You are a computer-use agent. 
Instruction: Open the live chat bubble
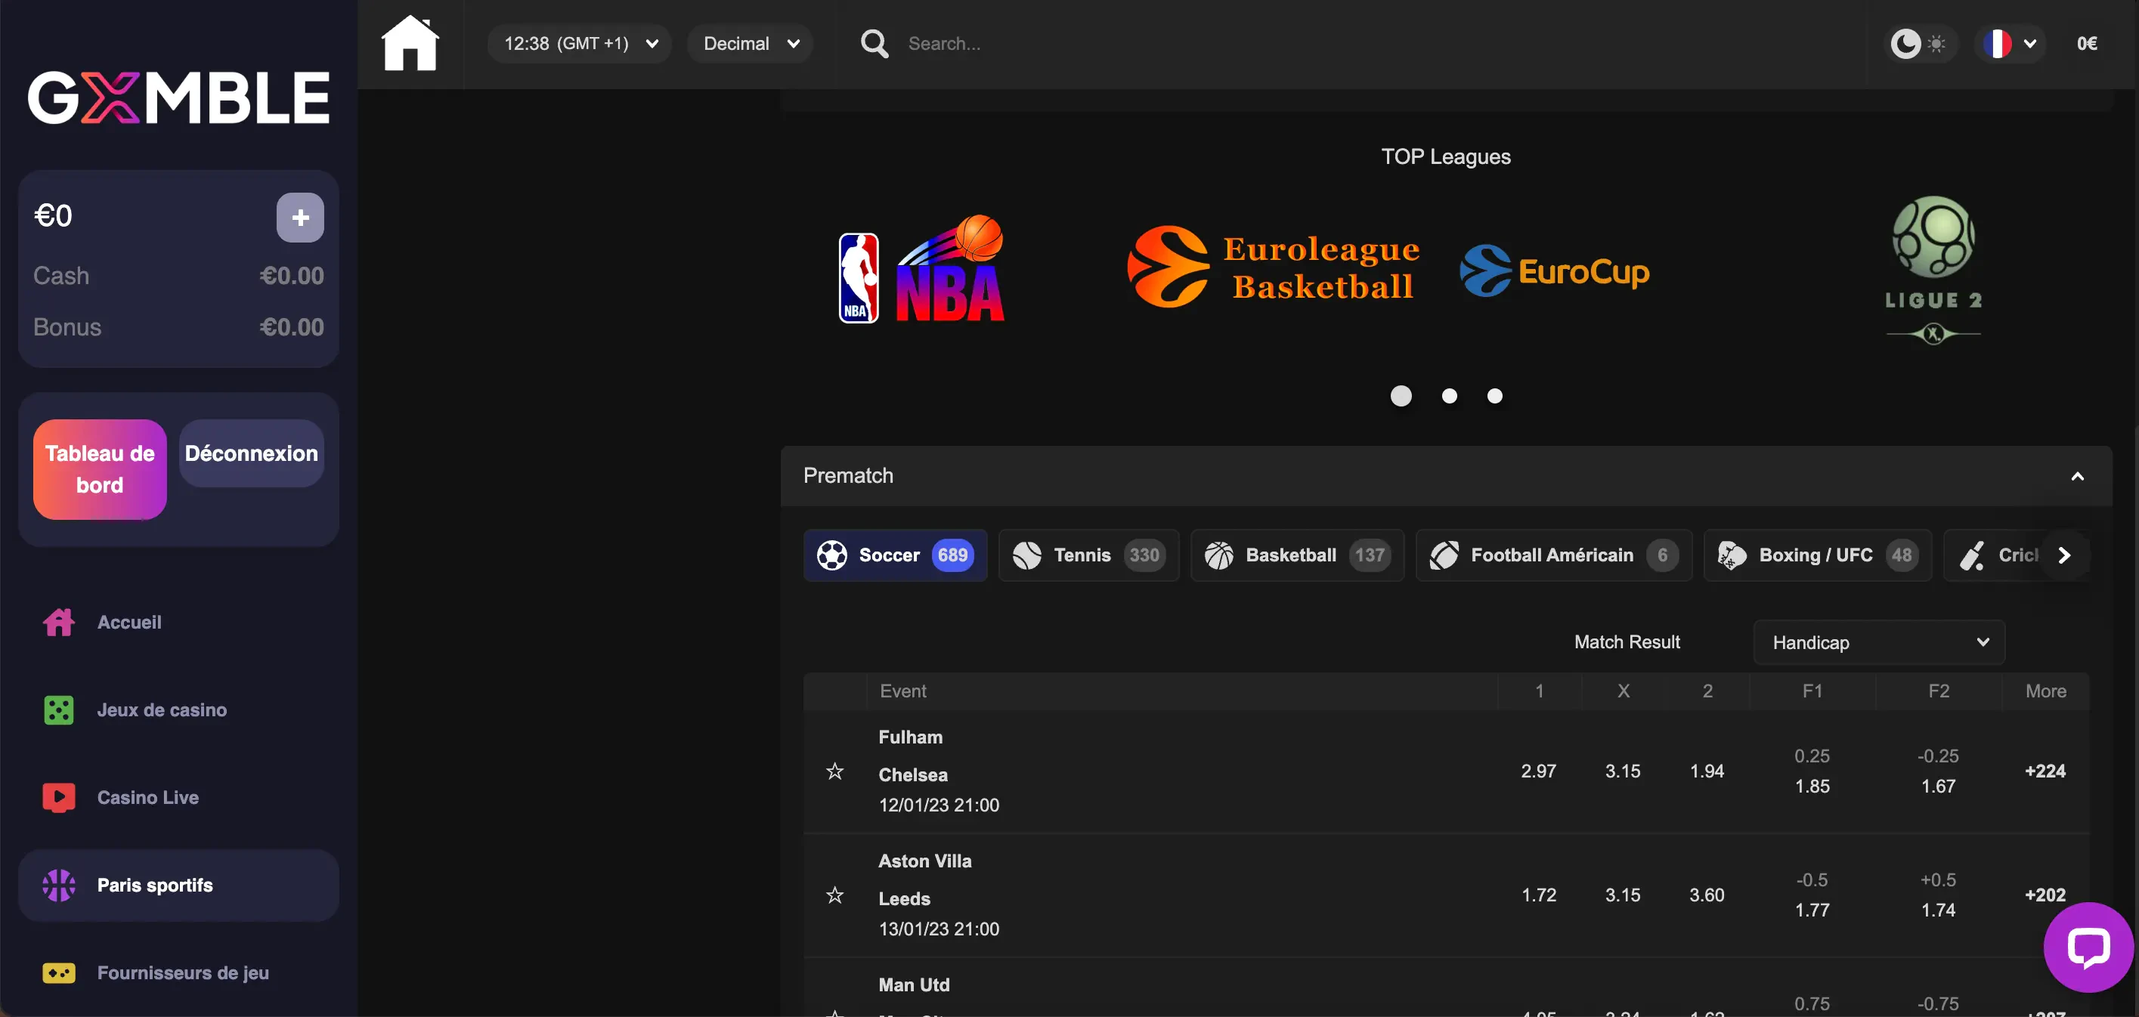[2088, 947]
